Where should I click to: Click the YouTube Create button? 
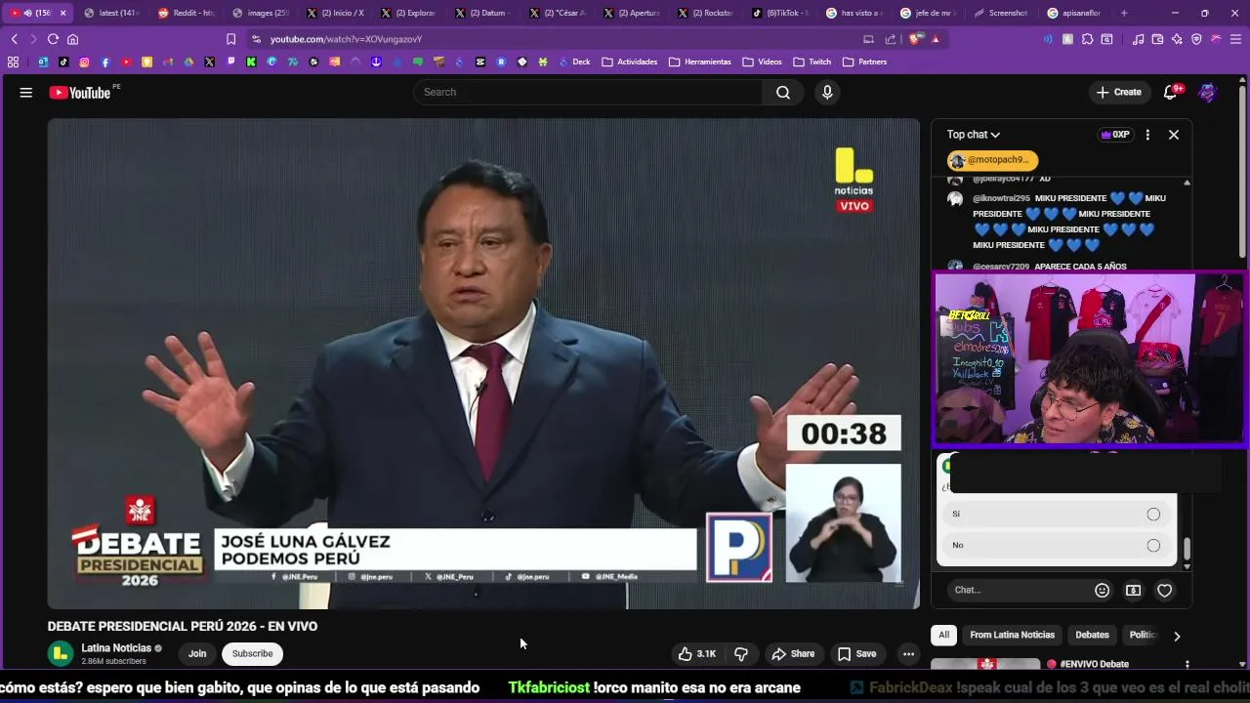1119,92
